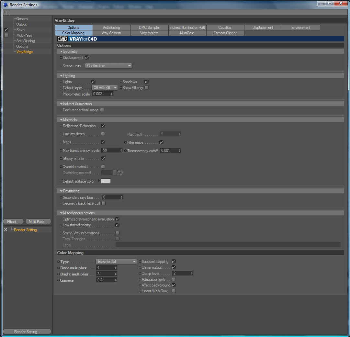This screenshot has width=350, height=337.
Task: Collapse the Lighting section
Action: tap(62, 76)
